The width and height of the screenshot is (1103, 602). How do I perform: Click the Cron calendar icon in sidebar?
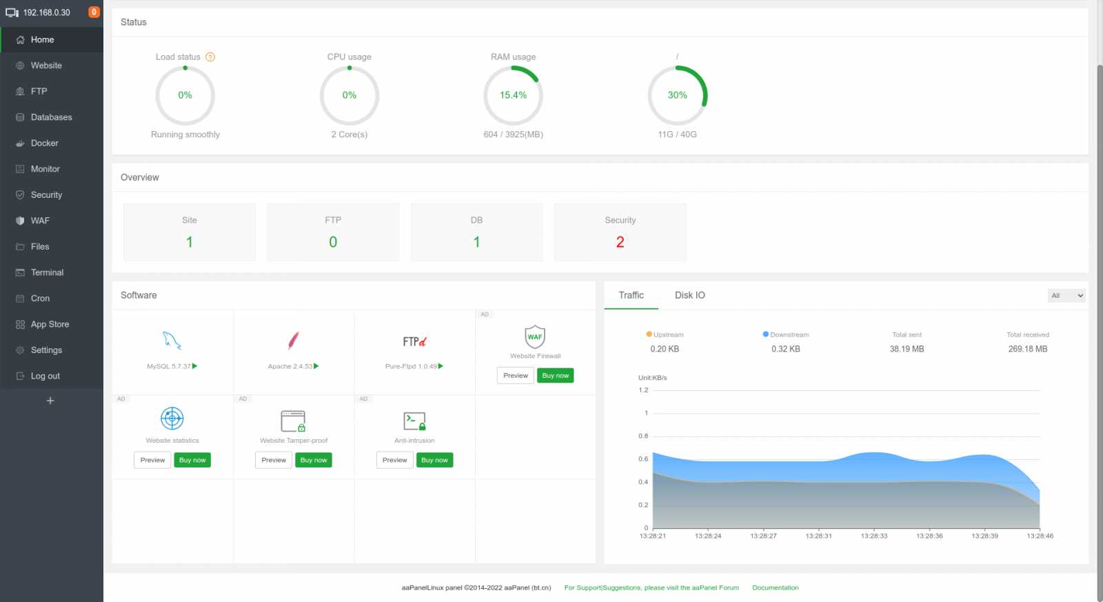20,299
